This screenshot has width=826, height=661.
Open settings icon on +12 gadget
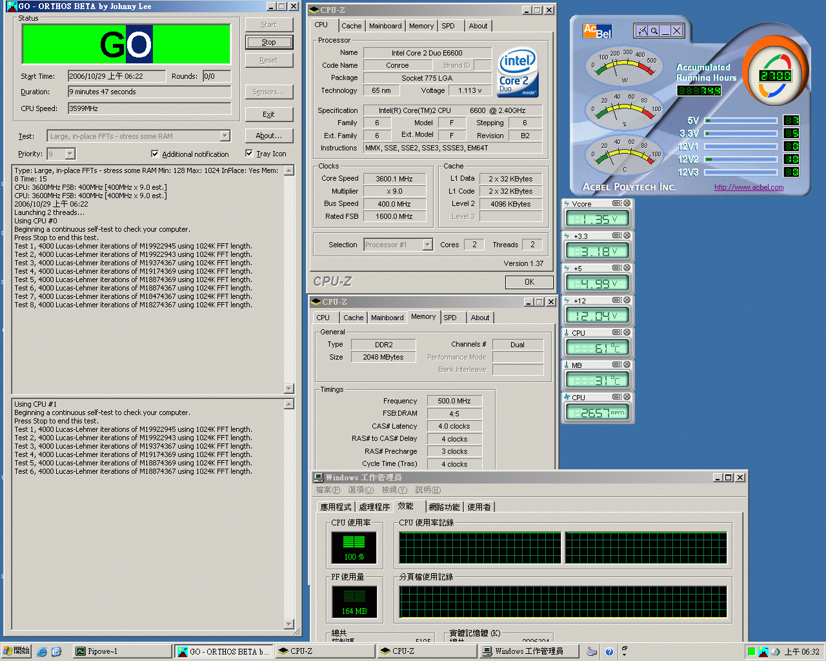pyautogui.click(x=617, y=300)
